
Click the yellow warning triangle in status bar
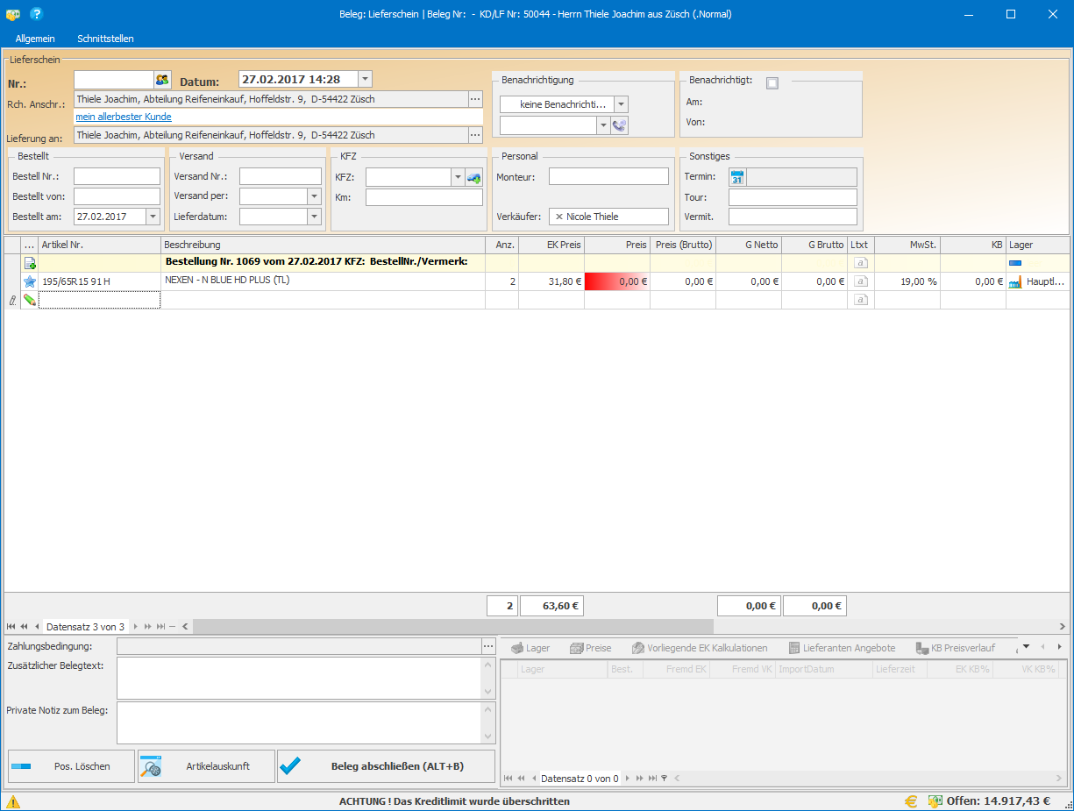pos(12,801)
